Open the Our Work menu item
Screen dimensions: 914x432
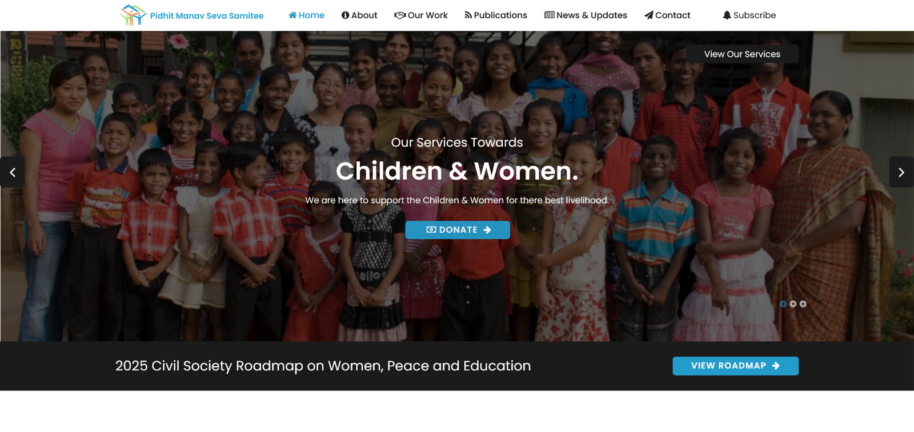[x=421, y=15]
